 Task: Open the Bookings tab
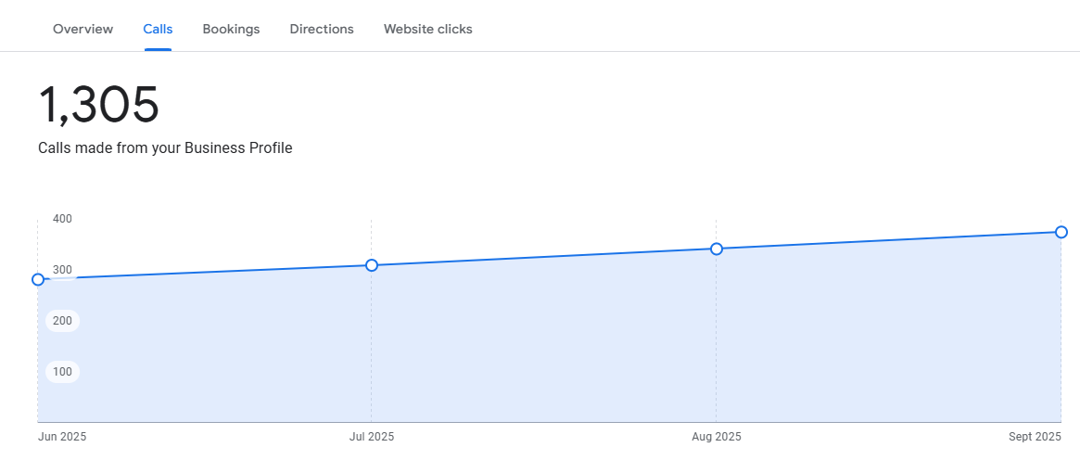tap(231, 29)
